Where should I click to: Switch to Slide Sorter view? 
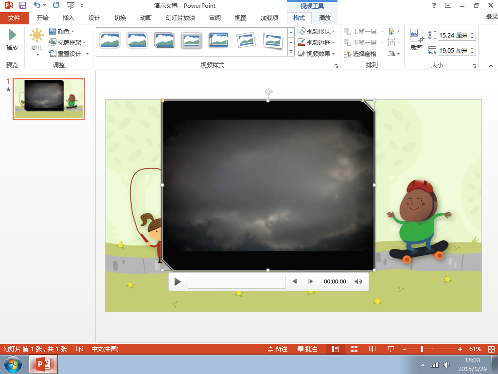354,349
